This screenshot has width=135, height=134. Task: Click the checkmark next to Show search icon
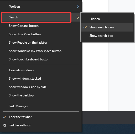point(85,27)
